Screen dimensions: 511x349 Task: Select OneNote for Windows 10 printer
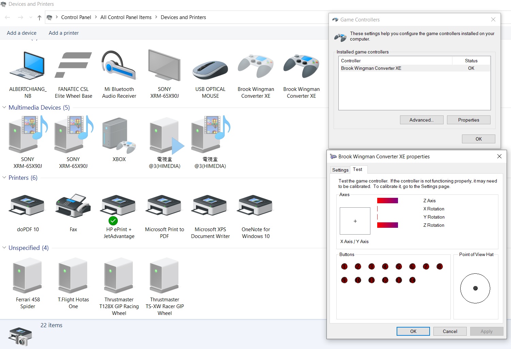coord(256,216)
